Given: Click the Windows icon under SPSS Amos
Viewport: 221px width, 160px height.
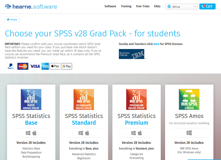Looking at the screenshot, I should coord(189,133).
